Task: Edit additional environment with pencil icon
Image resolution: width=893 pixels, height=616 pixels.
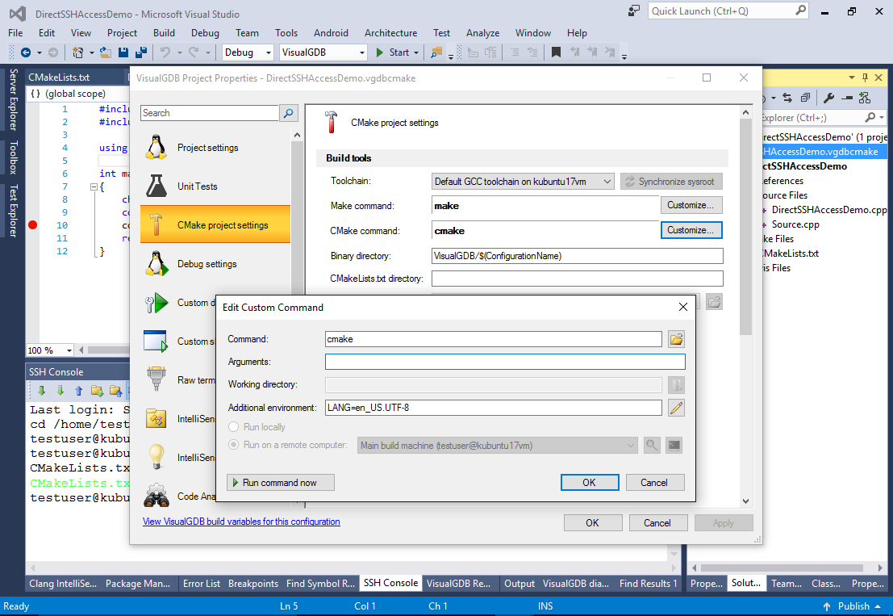Action: click(x=676, y=408)
